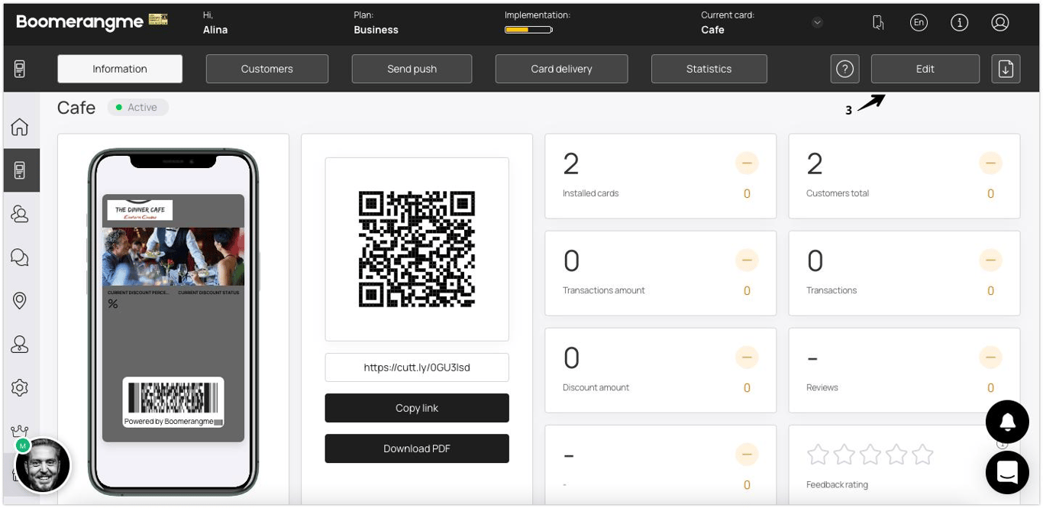The width and height of the screenshot is (1043, 508).
Task: Click the QR code image
Action: click(417, 250)
